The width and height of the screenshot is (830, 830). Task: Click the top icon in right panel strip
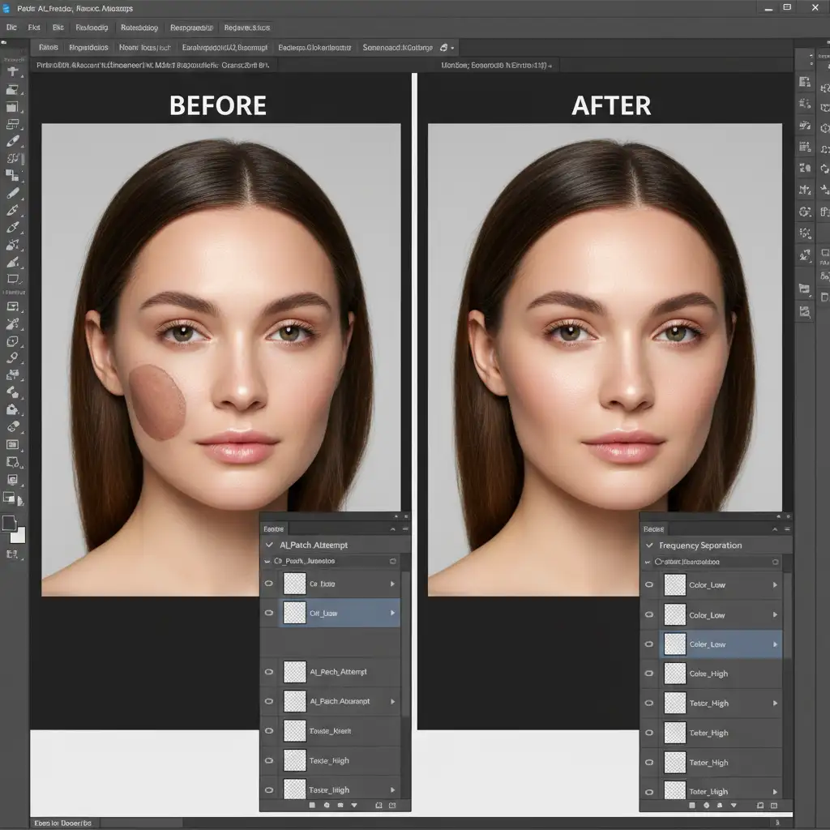point(804,81)
